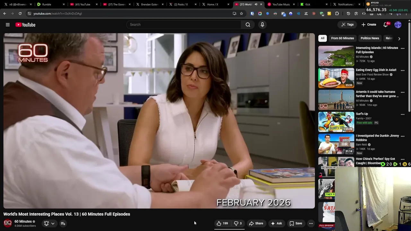Click the 4.06M subscribers text
Image resolution: width=411 pixels, height=231 pixels.
[x=25, y=226]
